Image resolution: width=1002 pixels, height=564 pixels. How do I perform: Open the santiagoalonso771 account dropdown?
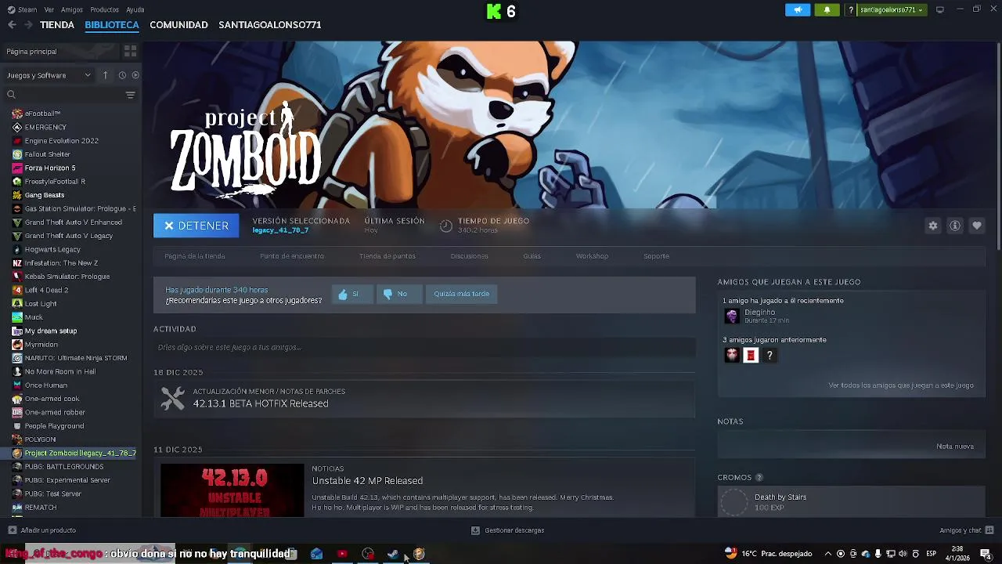click(891, 10)
